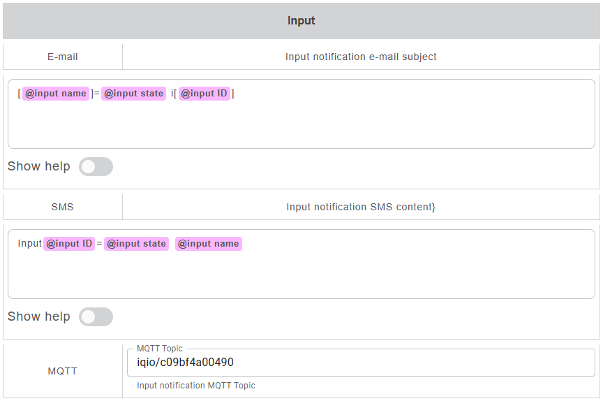Viewport: 603px width, 401px height.
Task: Click the @input name tag in SMS content
Action: coord(208,244)
